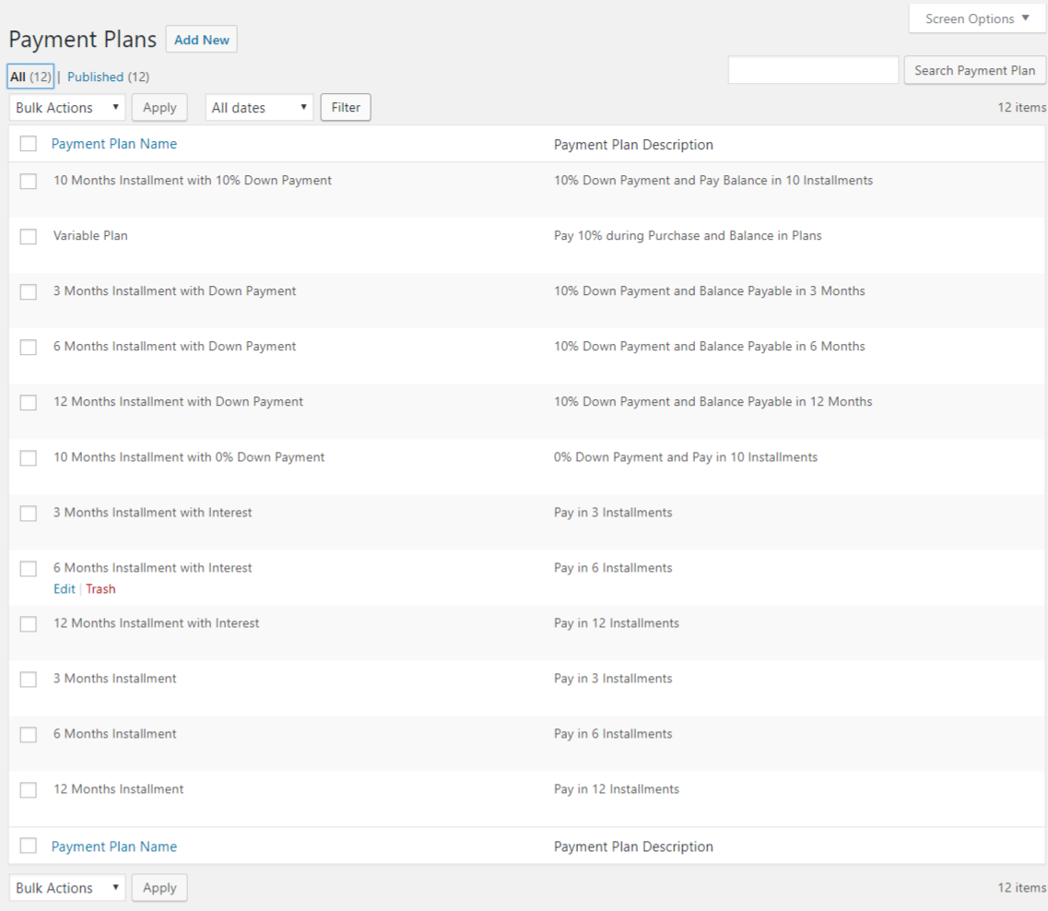Open 10 Months Installment with 0% Down Payment plan

(188, 457)
